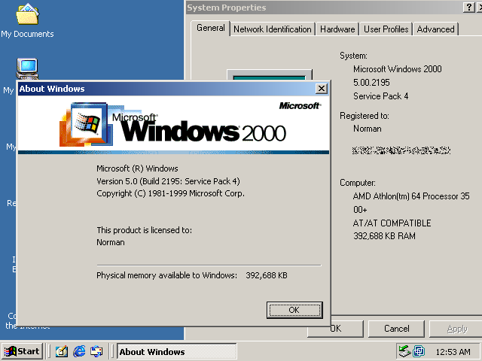Click the blue tray icon beside clock

tap(419, 351)
